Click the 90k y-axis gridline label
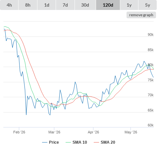157x151 pixels. [x=151, y=35]
